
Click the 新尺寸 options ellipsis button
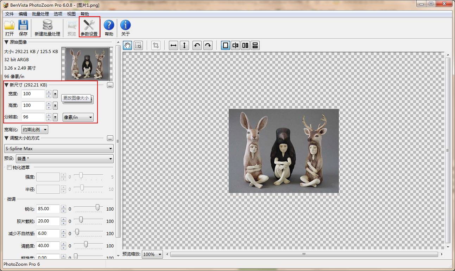point(110,85)
